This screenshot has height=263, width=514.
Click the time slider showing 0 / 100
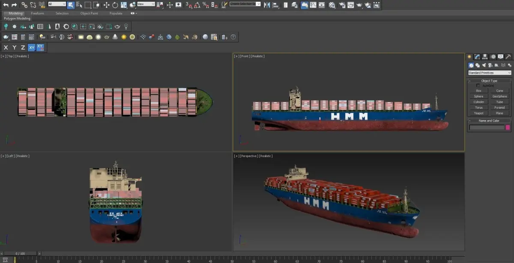[20, 254]
